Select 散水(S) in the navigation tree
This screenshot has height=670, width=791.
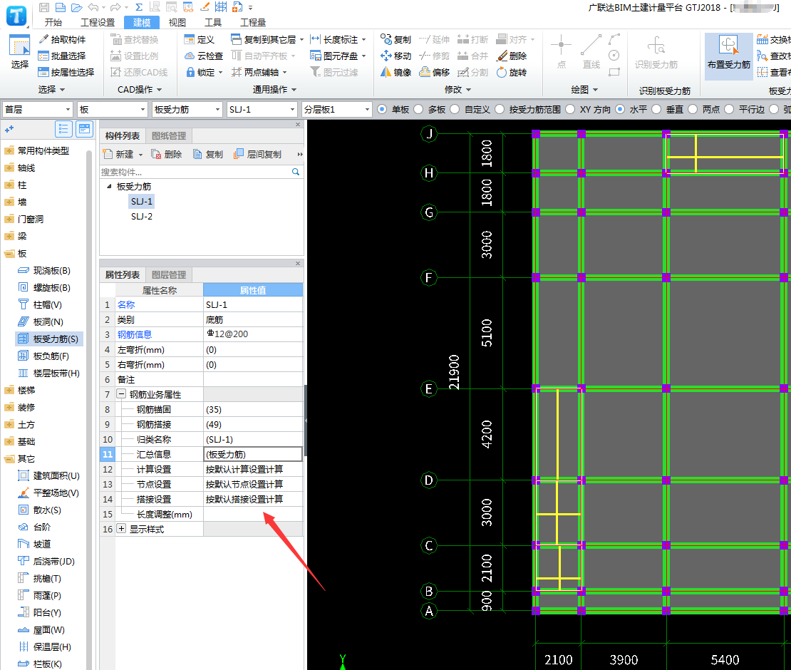47,510
